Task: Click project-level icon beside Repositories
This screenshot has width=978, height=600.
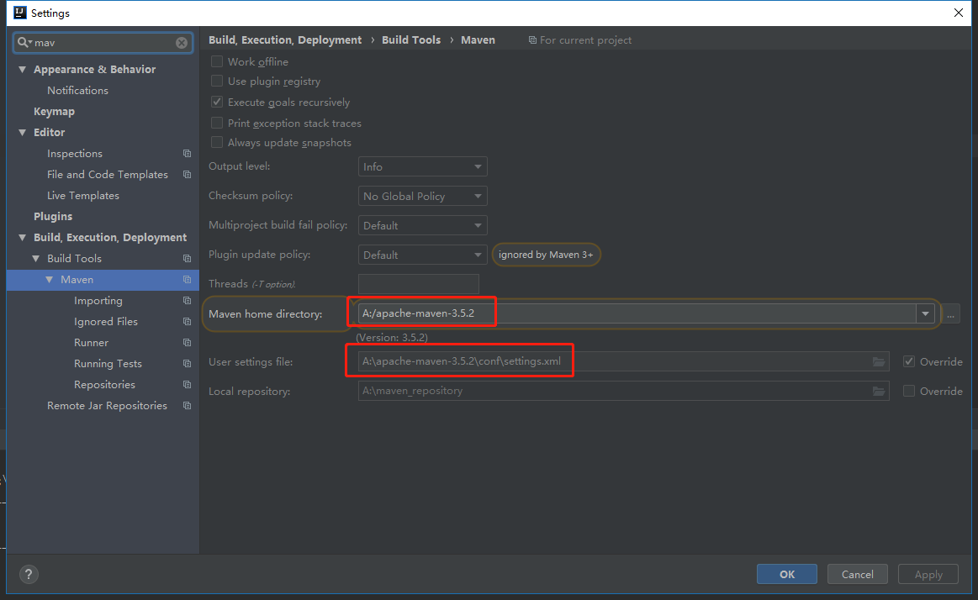Action: pyautogui.click(x=187, y=385)
